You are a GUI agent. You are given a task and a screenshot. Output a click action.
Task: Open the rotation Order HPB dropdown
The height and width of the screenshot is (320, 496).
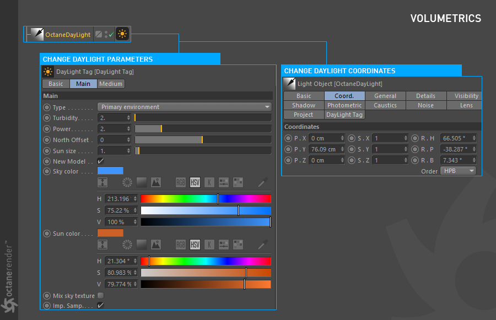tap(459, 171)
